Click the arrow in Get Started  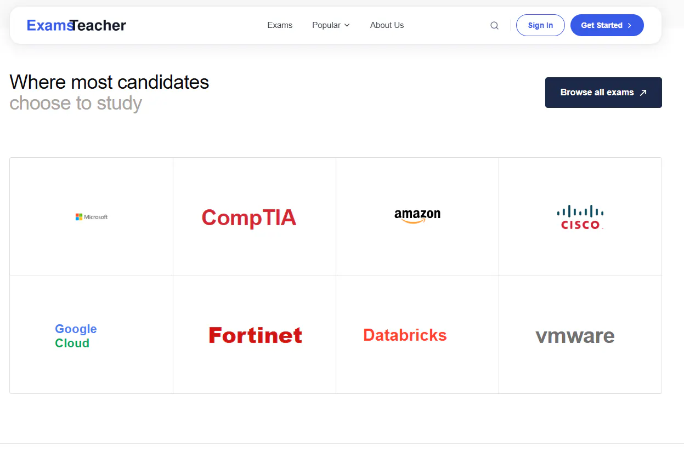click(629, 25)
